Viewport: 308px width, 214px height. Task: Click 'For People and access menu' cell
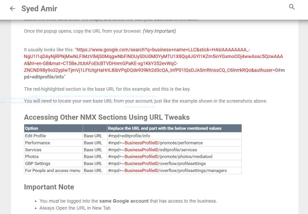pyautogui.click(x=53, y=170)
